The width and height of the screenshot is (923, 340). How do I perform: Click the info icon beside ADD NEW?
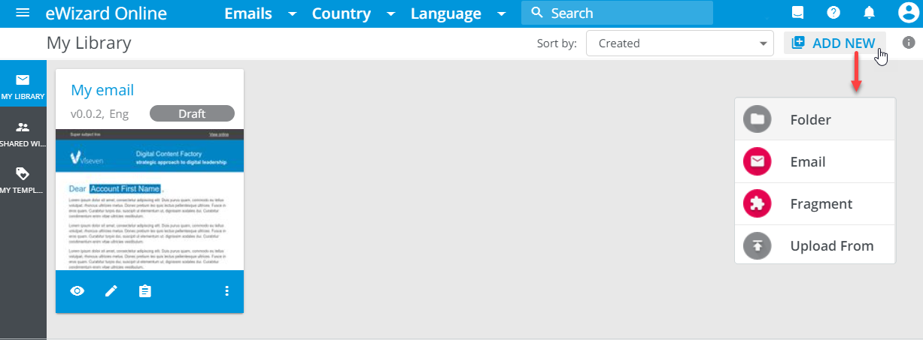click(908, 43)
